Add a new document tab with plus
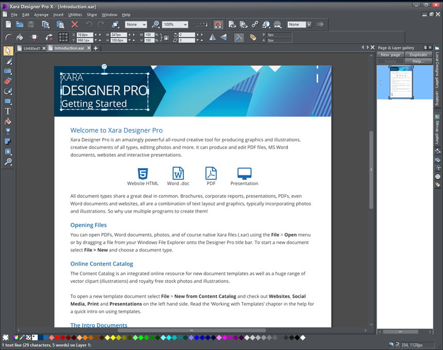The image size is (443, 350). pos(96,48)
